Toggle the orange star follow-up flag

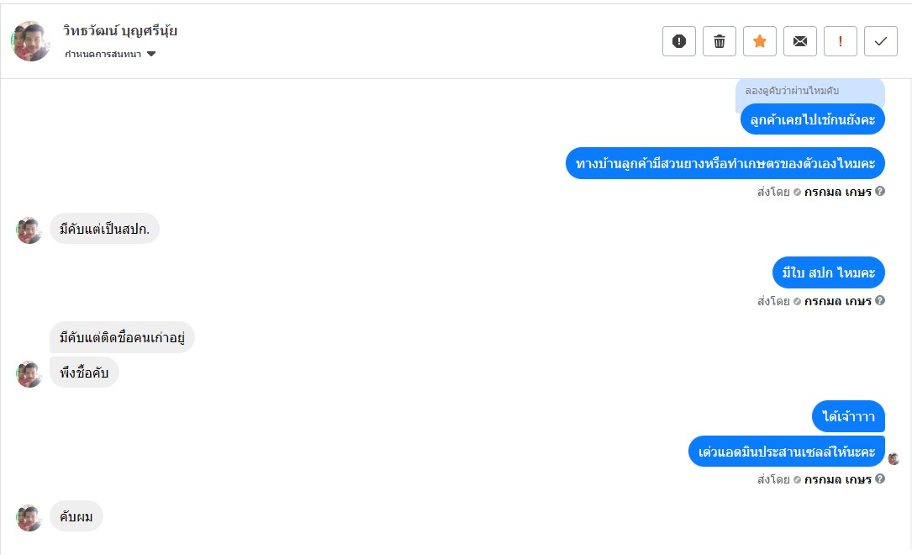coord(760,41)
